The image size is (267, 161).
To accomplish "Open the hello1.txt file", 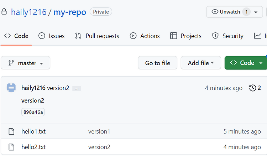I will pos(33,131).
